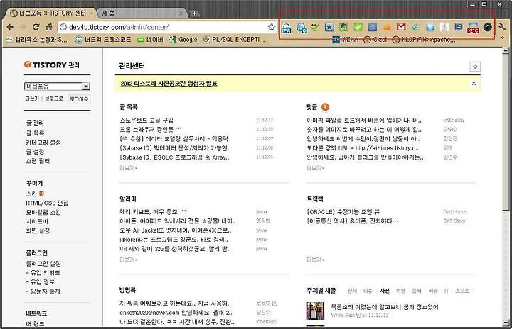
Task: Open thumbnail for 목공소라 여겼는데 post
Action: pos(316,311)
